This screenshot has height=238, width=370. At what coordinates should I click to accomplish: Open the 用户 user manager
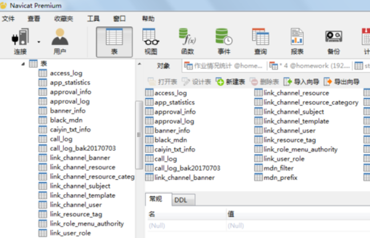tap(60, 42)
